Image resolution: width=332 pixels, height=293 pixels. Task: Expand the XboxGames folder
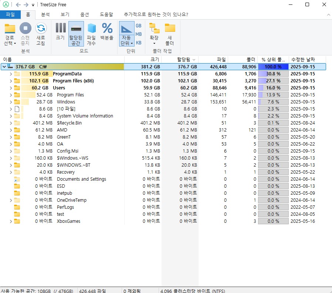pyautogui.click(x=11, y=221)
